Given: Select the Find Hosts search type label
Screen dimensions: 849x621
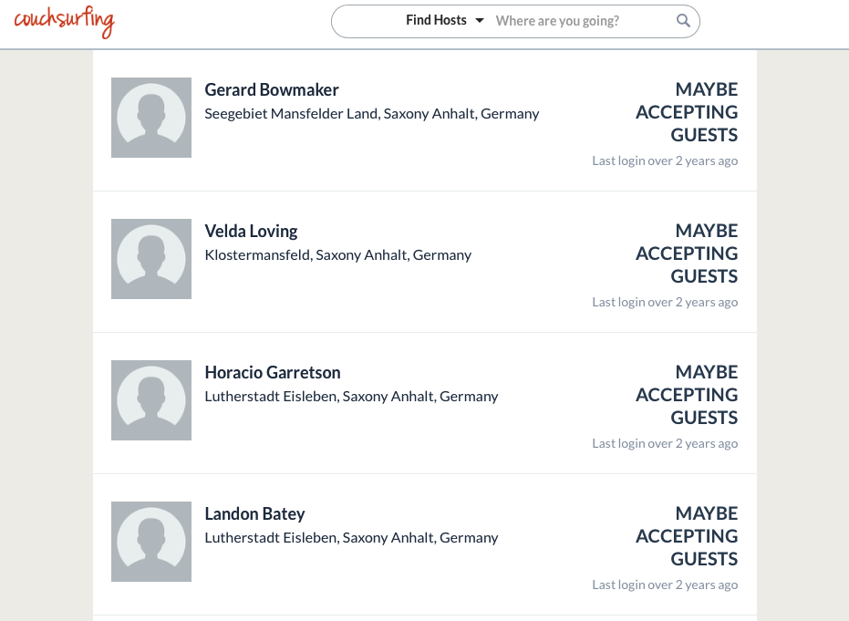Looking at the screenshot, I should pos(436,20).
